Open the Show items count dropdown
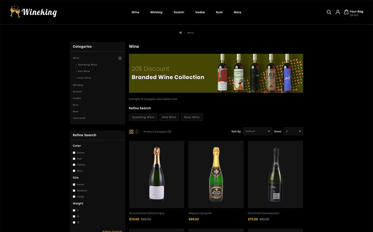The height and width of the screenshot is (232, 373). pyautogui.click(x=293, y=131)
